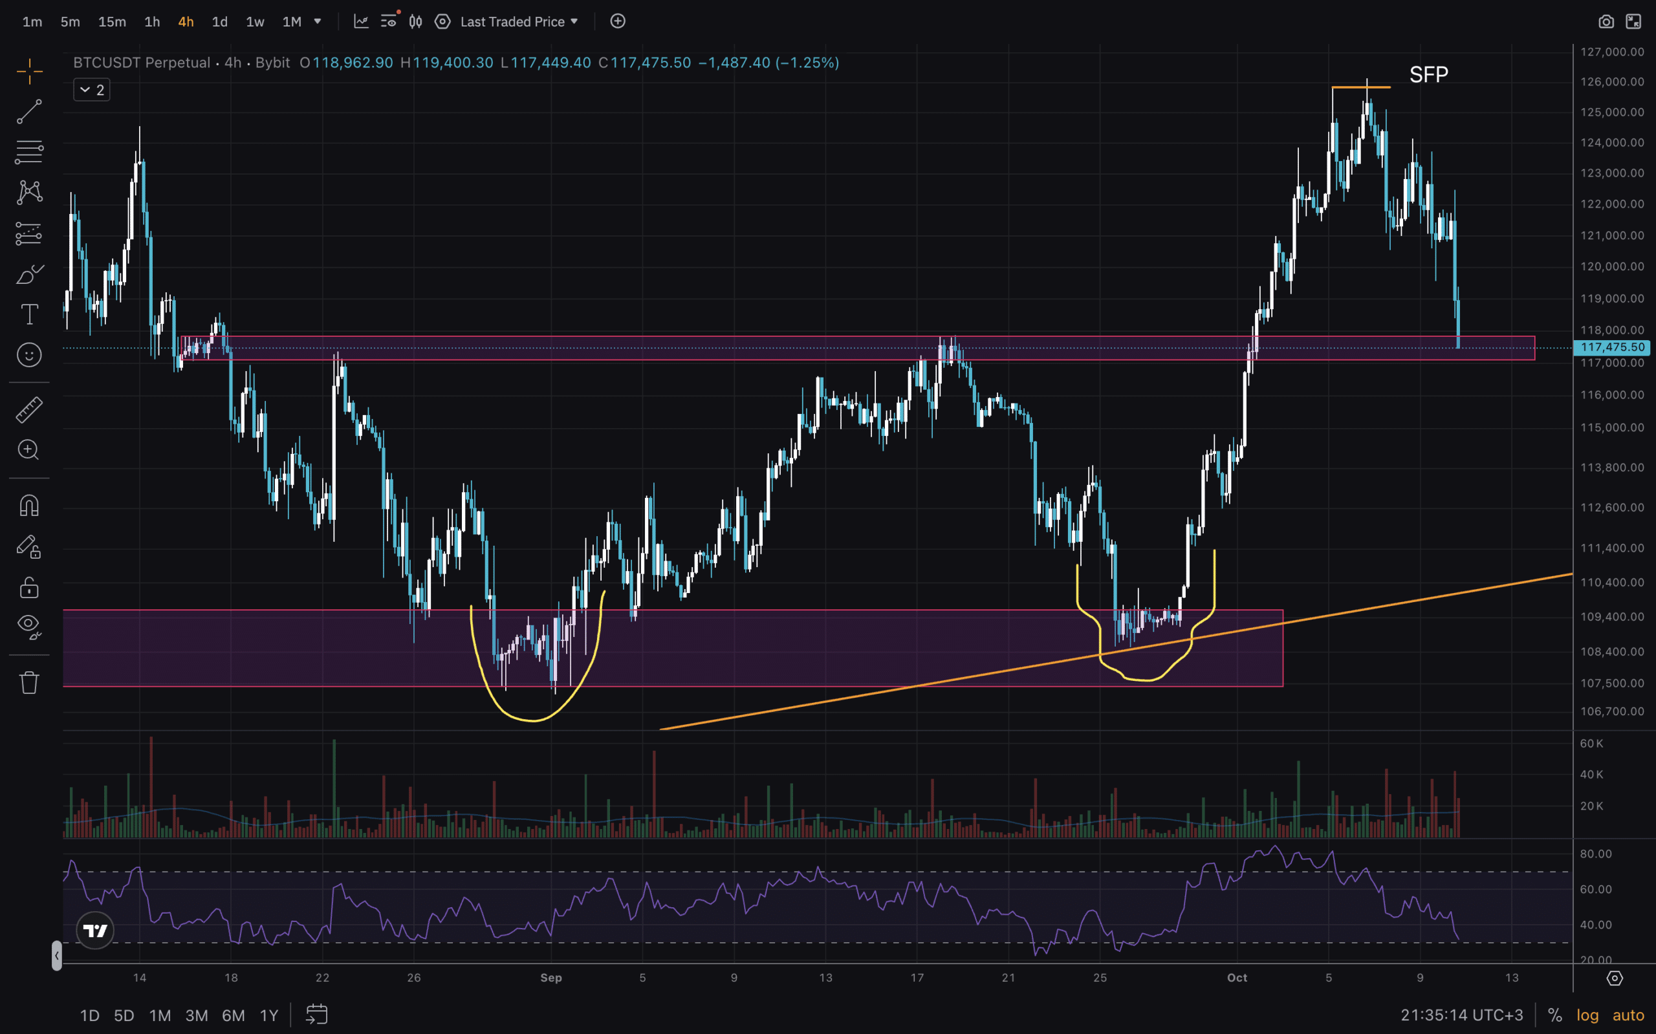Expand more timeframes arrow after 1M

point(318,22)
